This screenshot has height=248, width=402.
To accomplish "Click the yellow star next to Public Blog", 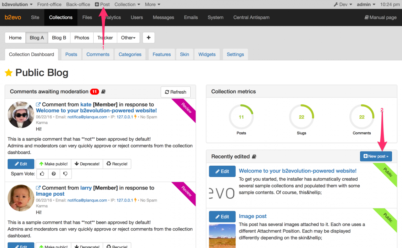I will [9, 73].
